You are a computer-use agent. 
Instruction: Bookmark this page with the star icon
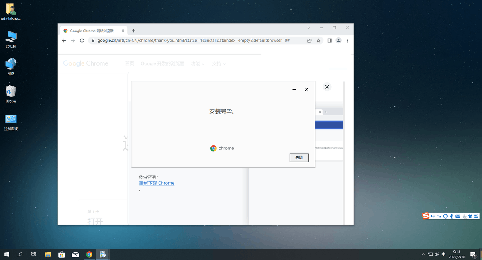pyautogui.click(x=319, y=41)
